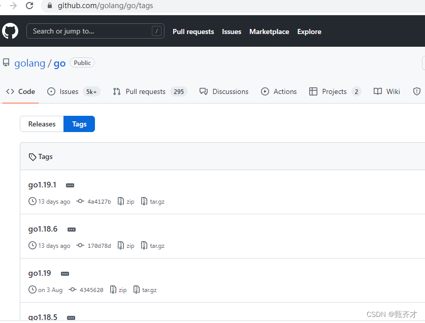Download zip for go1.19
The height and width of the screenshot is (323, 425).
click(118, 290)
